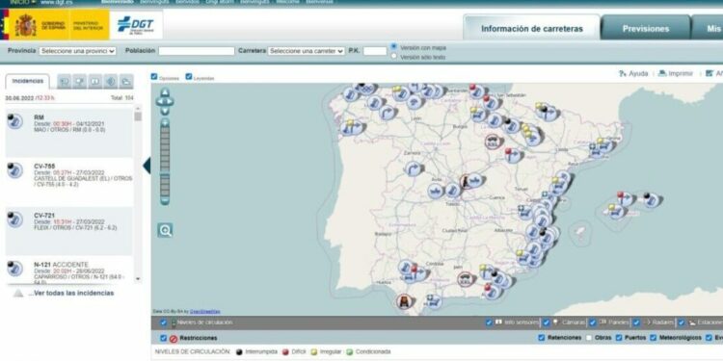
Task: Toggle the Opciones checkbox
Action: click(x=154, y=77)
